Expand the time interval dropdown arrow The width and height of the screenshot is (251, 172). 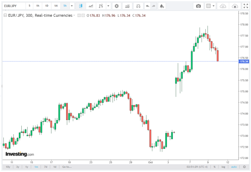pos(72,6)
